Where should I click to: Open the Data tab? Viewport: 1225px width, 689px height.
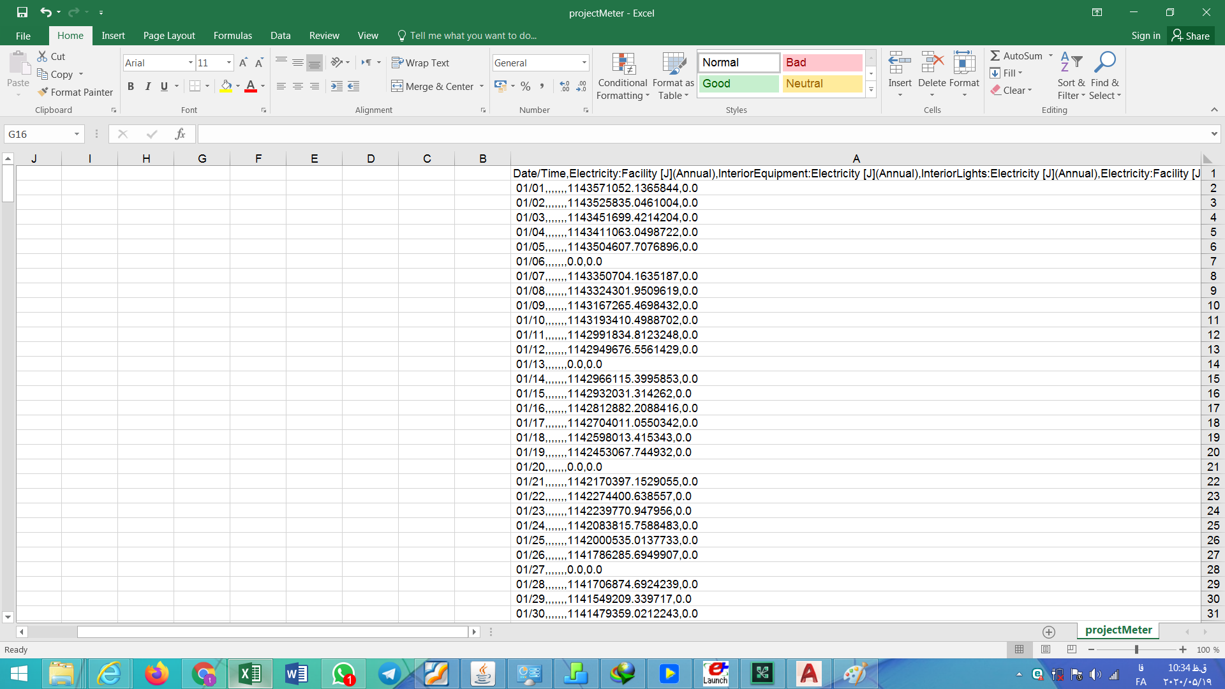click(280, 36)
